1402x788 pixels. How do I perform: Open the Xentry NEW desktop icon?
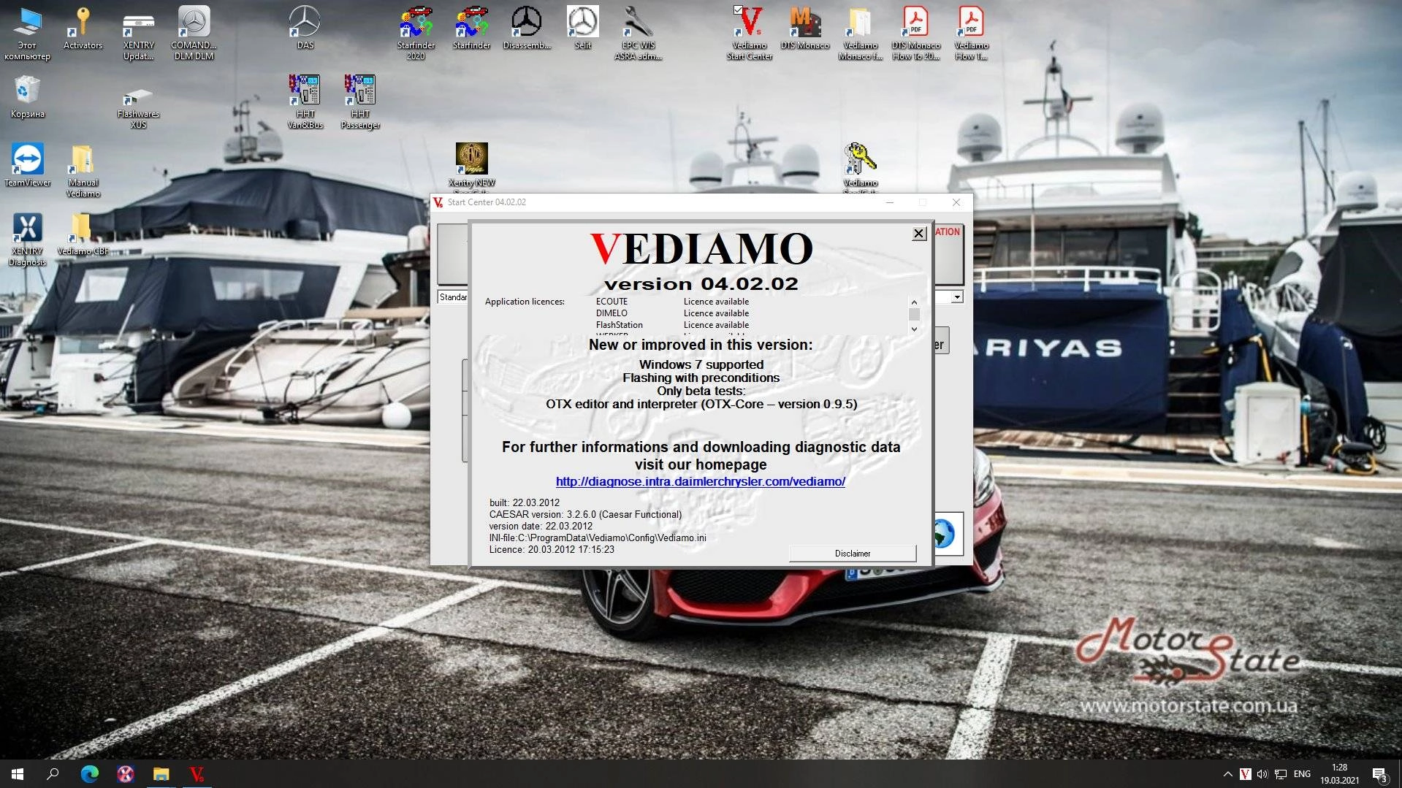[x=471, y=166]
